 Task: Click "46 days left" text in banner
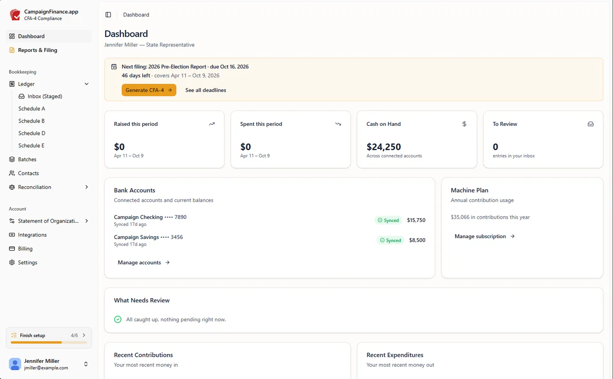click(x=136, y=76)
